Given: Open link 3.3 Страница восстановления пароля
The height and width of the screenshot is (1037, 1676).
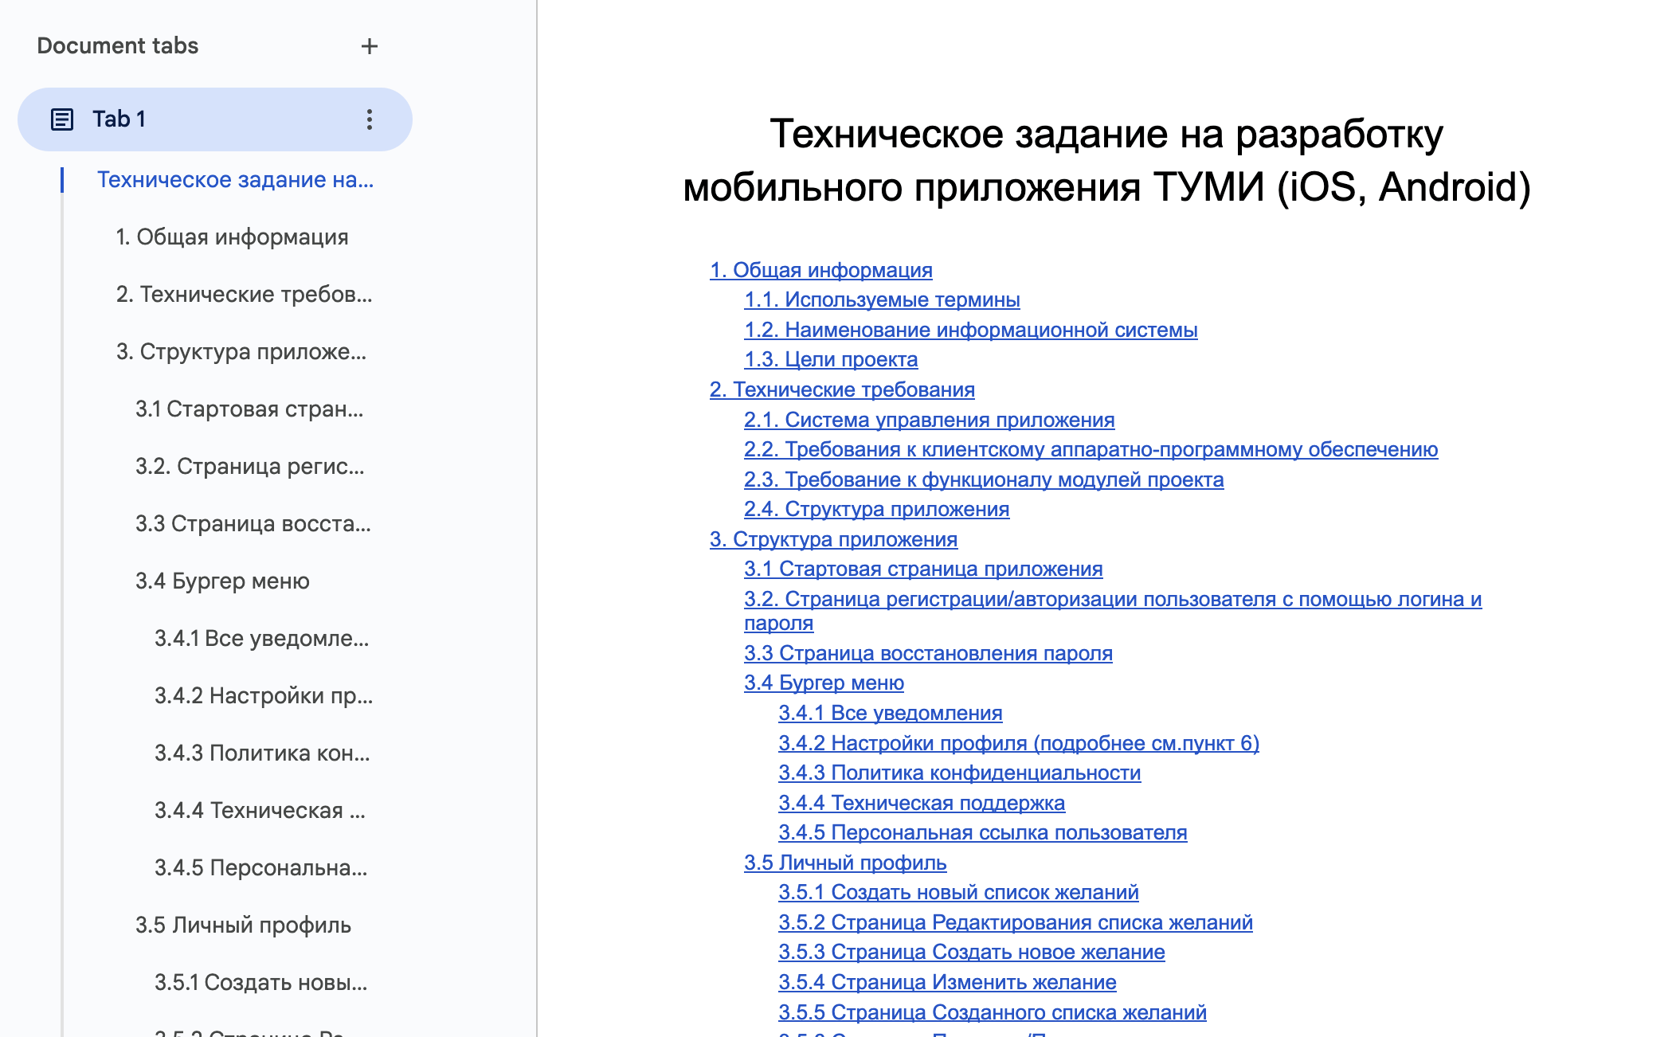Looking at the screenshot, I should point(927,654).
